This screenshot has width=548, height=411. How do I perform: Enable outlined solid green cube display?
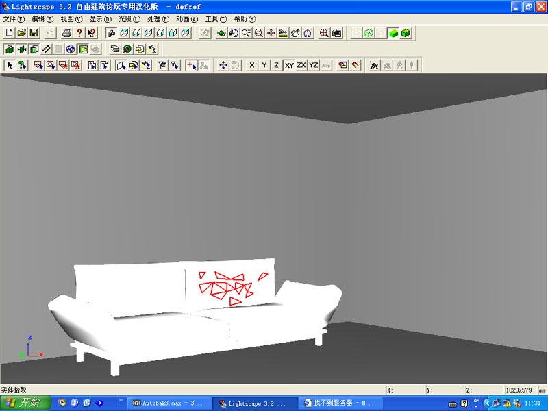pyautogui.click(x=406, y=33)
